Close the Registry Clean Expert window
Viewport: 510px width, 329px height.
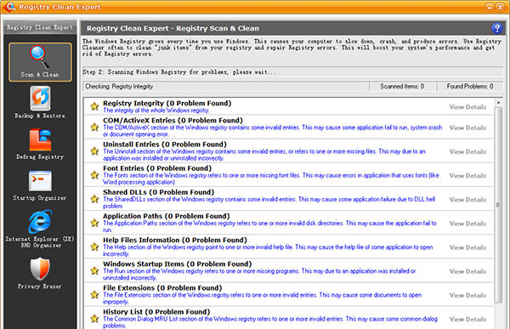coord(500,7)
